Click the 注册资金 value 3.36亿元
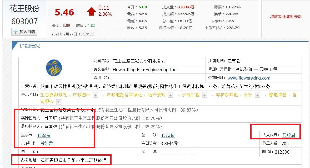Image resolution: width=310 pixels, height=168 pixels. point(169,144)
